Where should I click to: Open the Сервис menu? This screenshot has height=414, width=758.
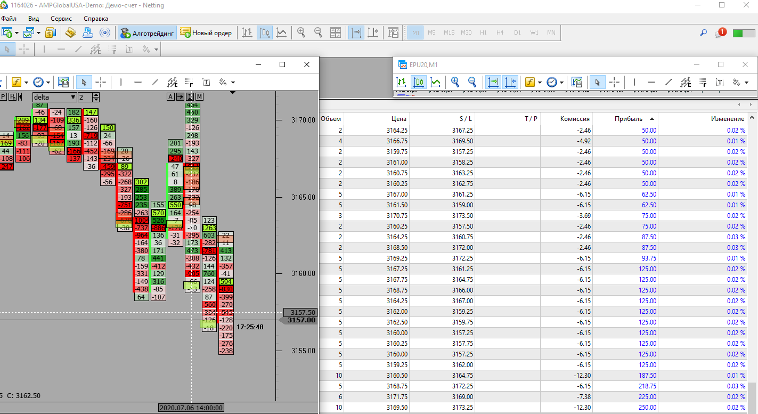(x=61, y=18)
